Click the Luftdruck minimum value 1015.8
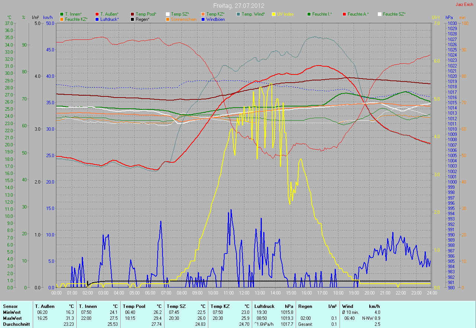The image size is (476, 328). pyautogui.click(x=287, y=312)
